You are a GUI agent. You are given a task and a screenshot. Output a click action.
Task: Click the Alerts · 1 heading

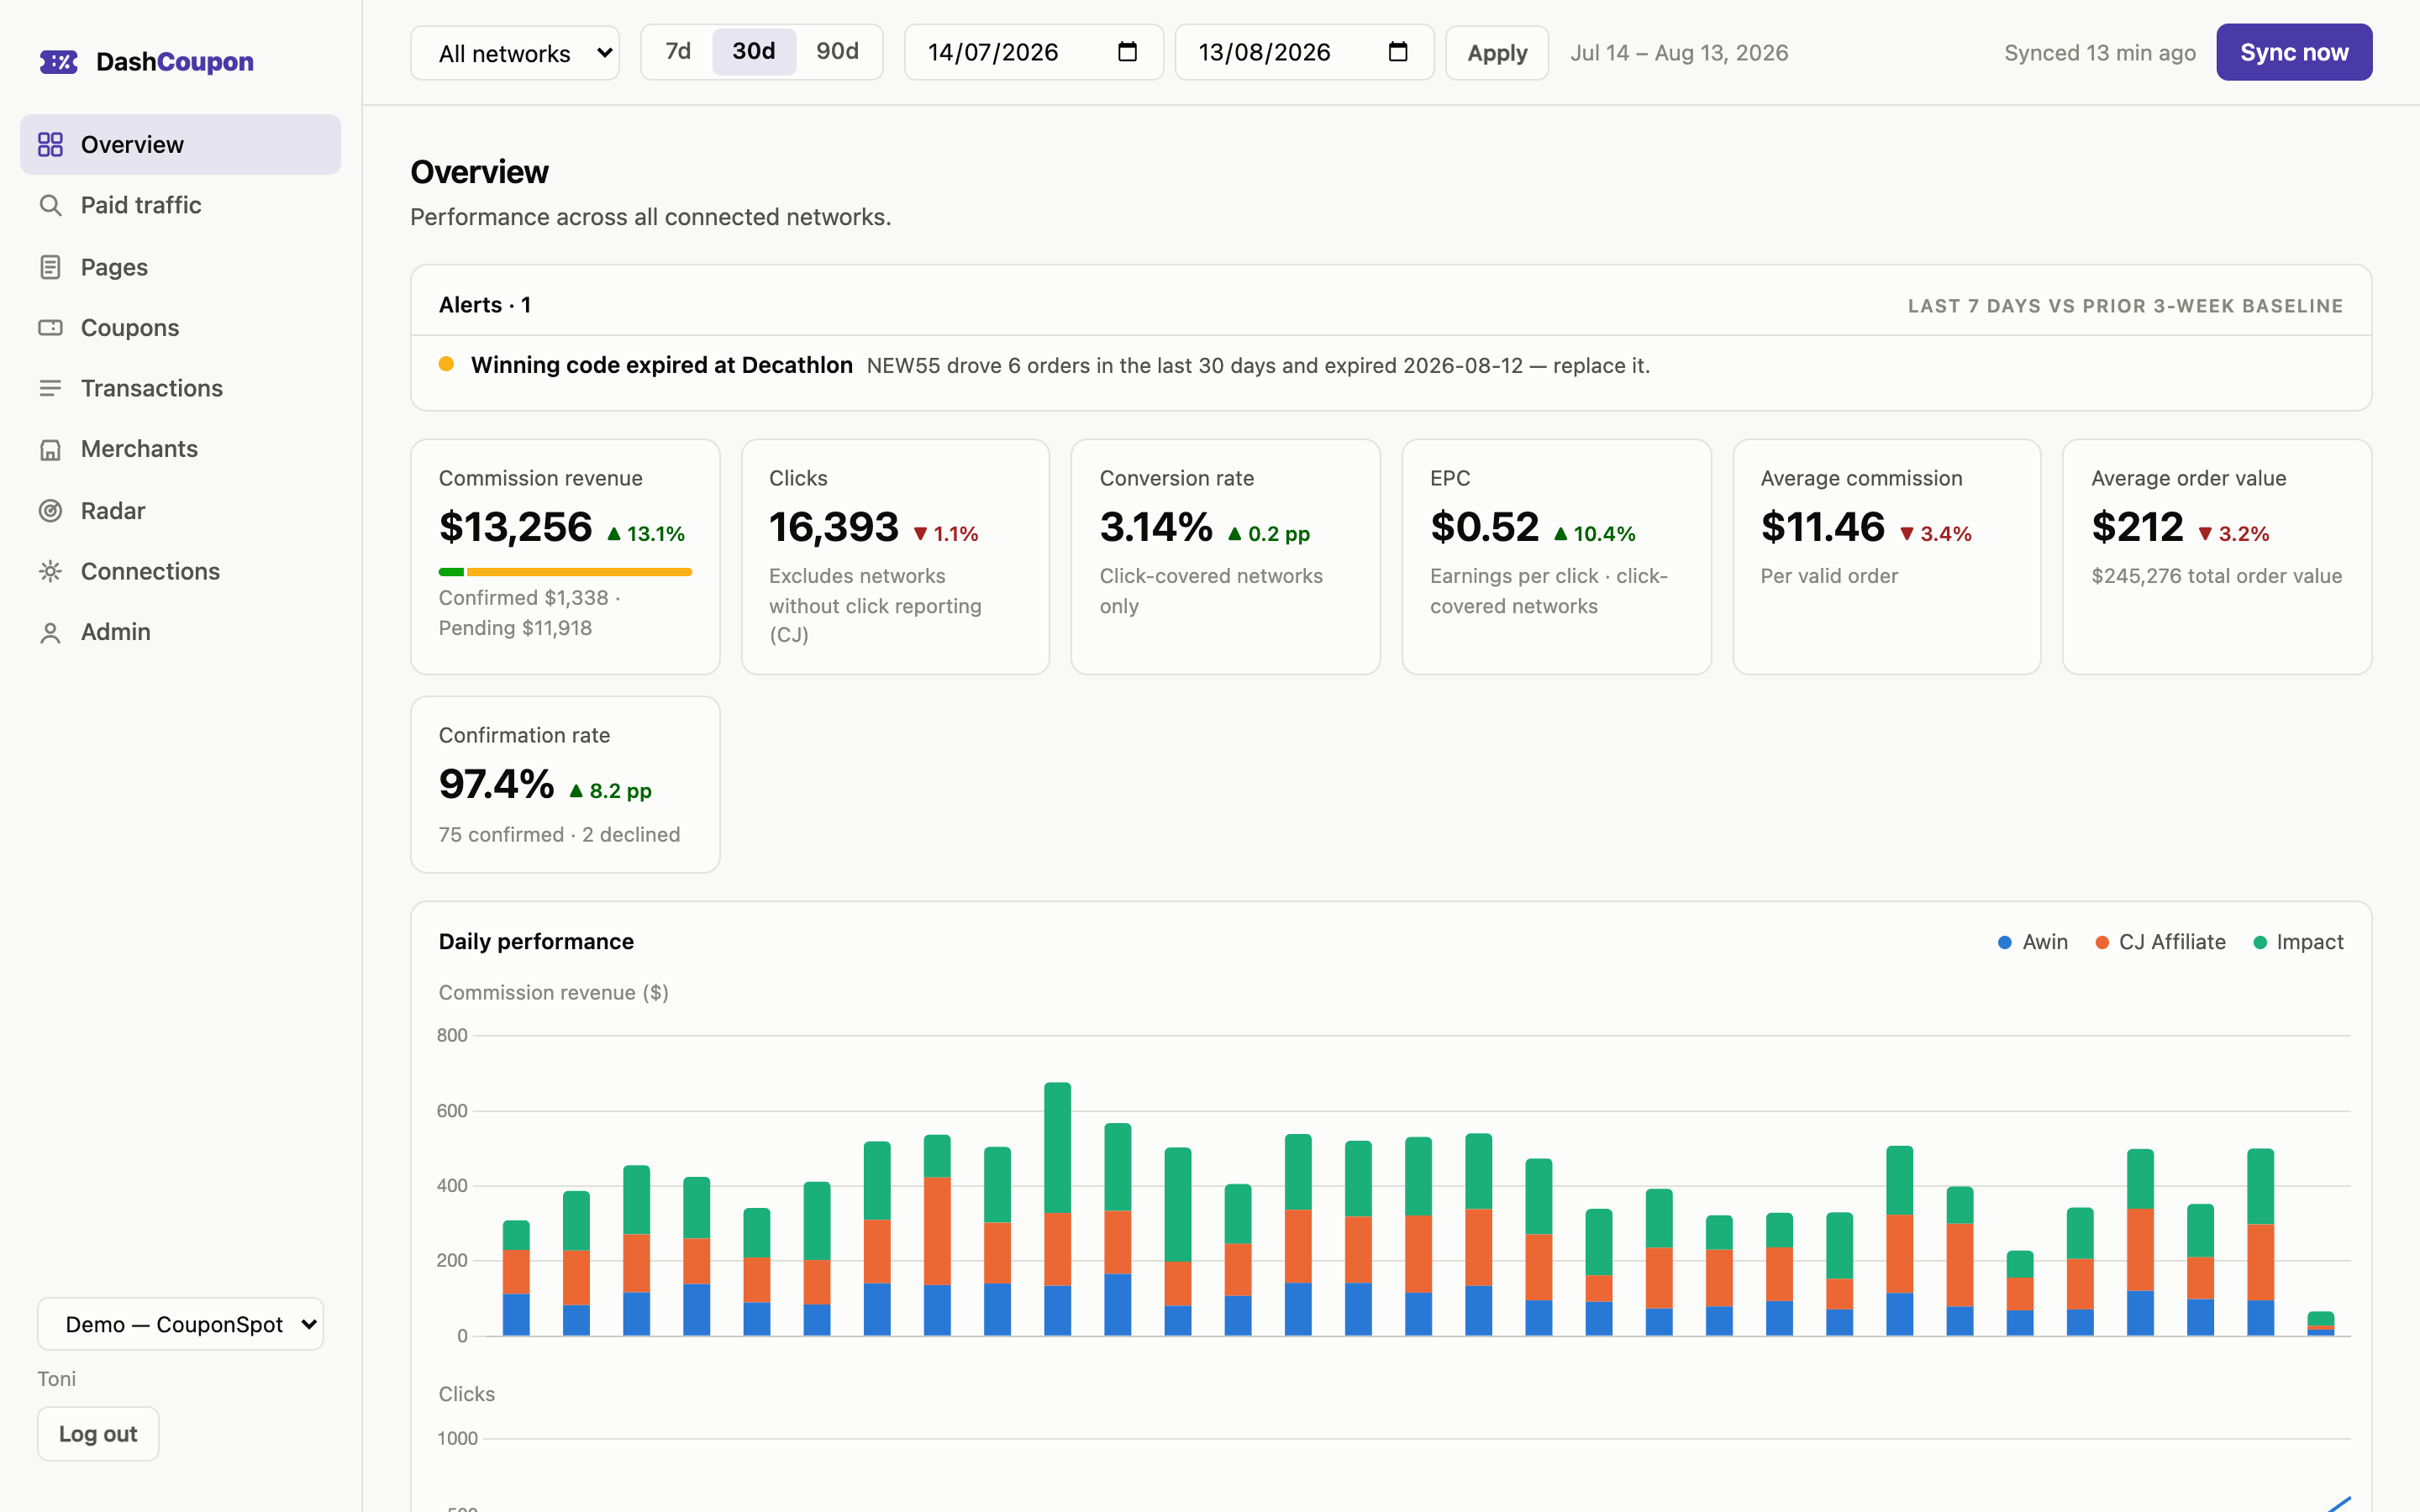pos(485,305)
